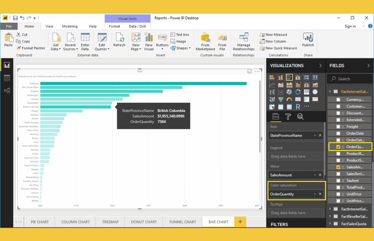Viewport: 374px width, 241px height.
Task: Open the SalesAmount field dropdown arrow
Action: pos(315,175)
